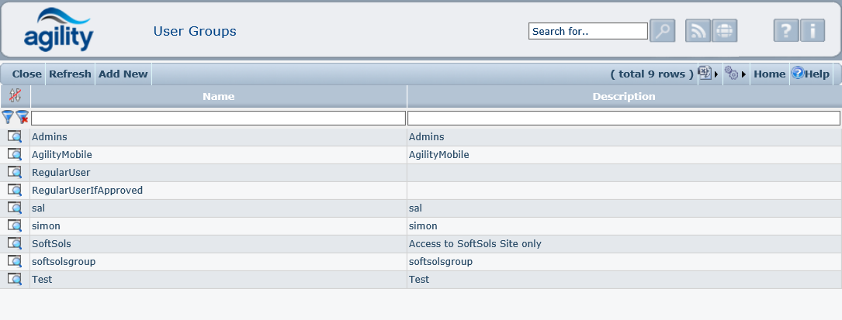Refresh the user groups list
Image resolution: width=842 pixels, height=320 pixels.
(x=70, y=74)
